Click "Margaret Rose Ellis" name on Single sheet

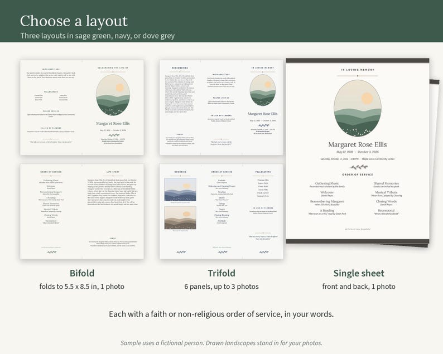pyautogui.click(x=358, y=144)
